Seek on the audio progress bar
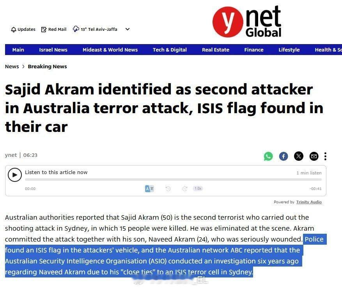Screen dimensions: 342x288 pos(173,180)
